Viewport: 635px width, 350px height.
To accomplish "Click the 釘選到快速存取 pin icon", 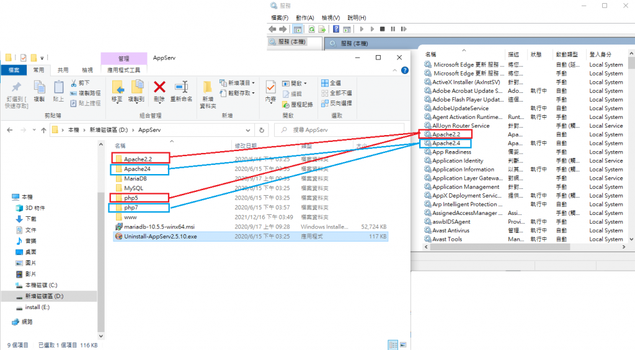I will [x=16, y=87].
